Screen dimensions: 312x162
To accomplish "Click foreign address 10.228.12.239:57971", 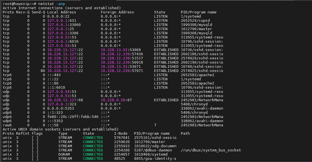I will [x=122, y=71].
